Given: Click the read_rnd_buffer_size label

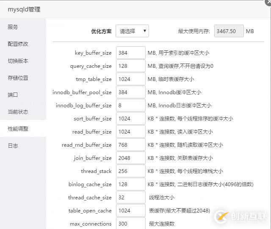Looking at the screenshot, I should 86,145.
